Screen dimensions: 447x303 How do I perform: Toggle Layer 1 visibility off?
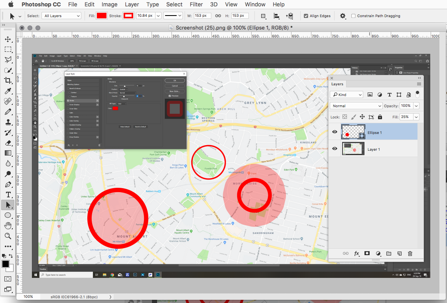pyautogui.click(x=335, y=148)
